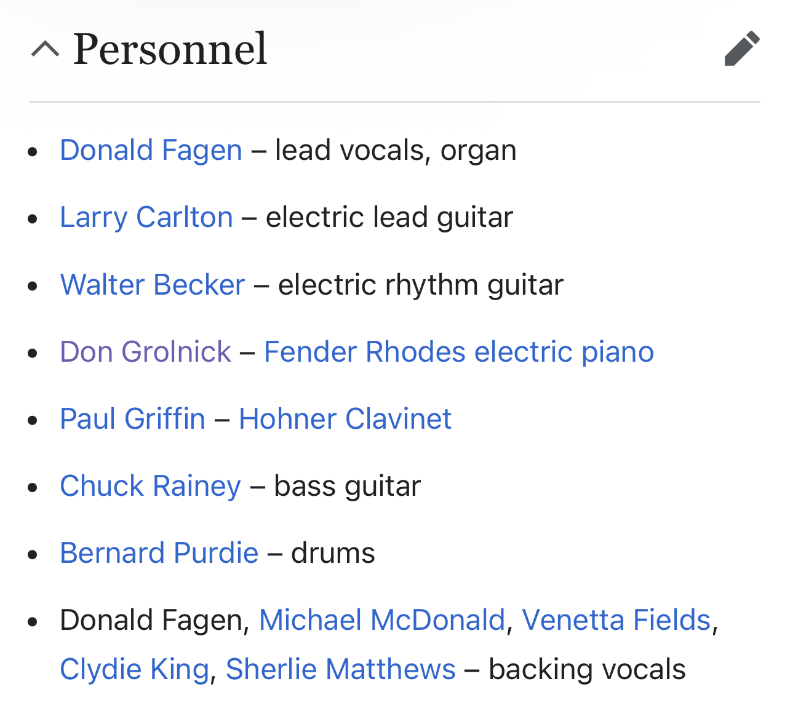This screenshot has height=716, width=790.
Task: Open the Donald Fagen link
Action: (x=151, y=150)
